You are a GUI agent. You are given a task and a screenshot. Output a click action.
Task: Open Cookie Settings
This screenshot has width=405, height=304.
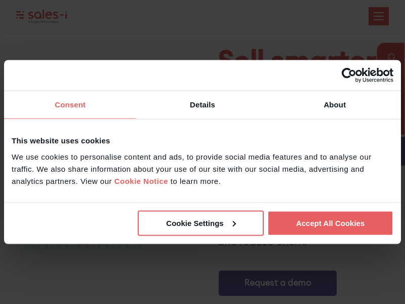[195, 223]
